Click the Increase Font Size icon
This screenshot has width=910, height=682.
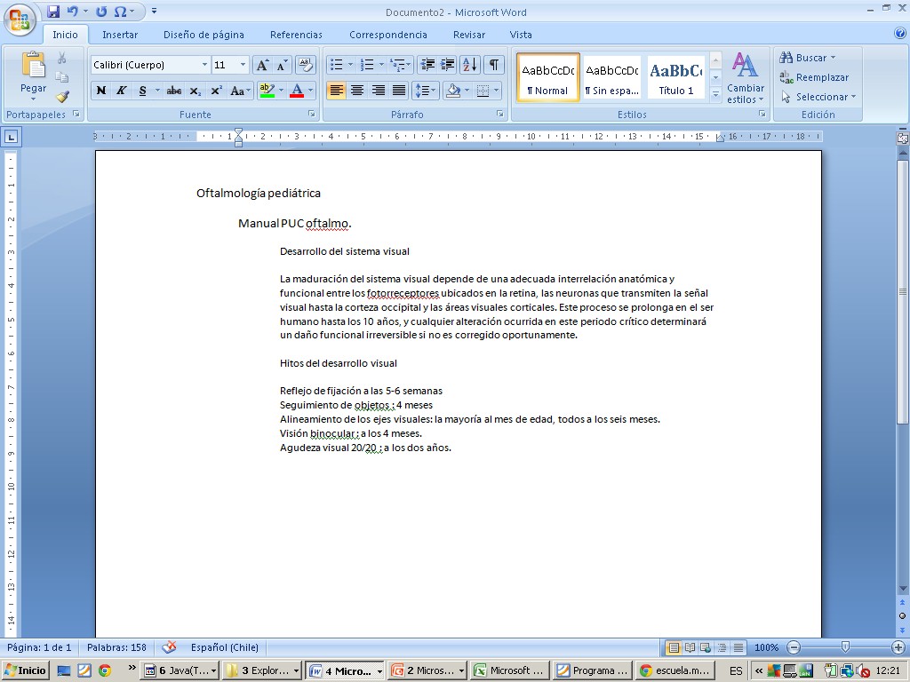pyautogui.click(x=262, y=65)
